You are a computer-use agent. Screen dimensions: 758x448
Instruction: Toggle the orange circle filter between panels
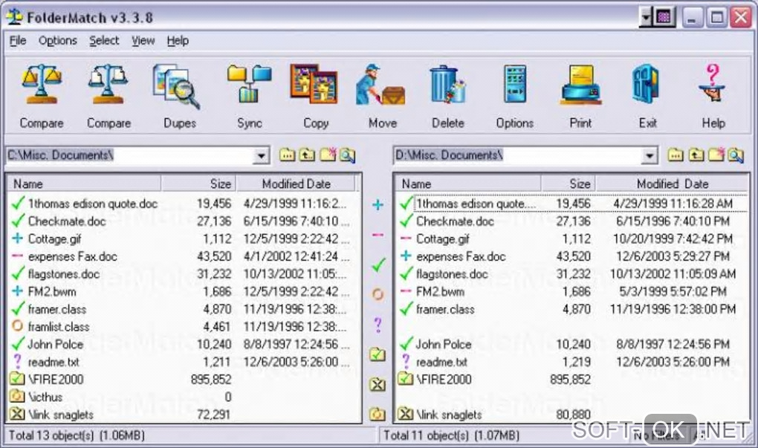(x=378, y=293)
